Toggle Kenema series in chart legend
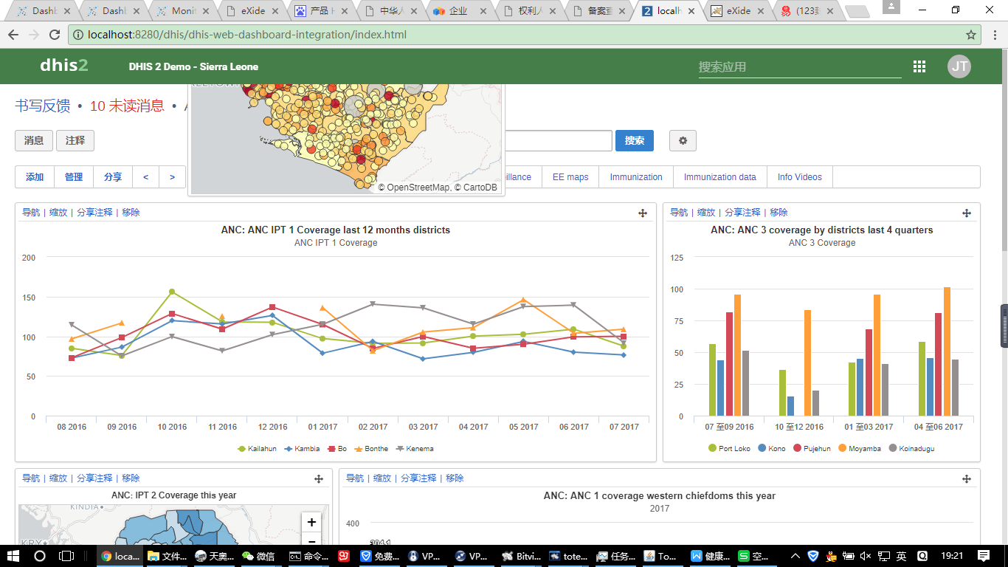 (x=419, y=448)
